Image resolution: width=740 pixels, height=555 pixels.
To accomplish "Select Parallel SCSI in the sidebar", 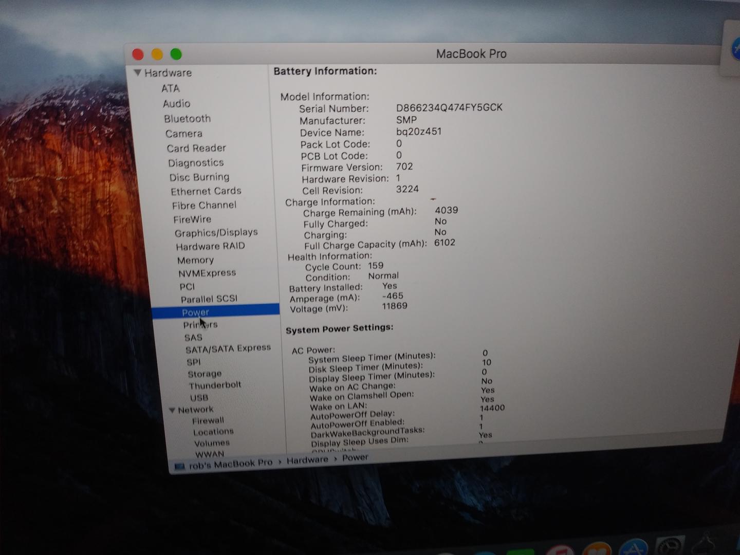I will (209, 299).
